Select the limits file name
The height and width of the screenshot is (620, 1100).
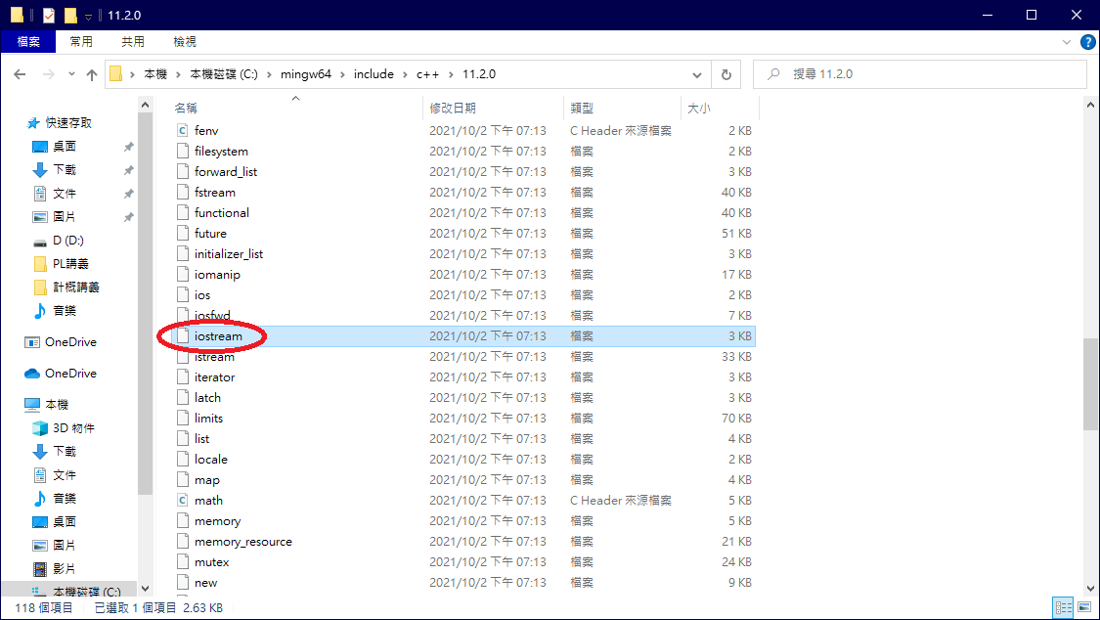208,418
